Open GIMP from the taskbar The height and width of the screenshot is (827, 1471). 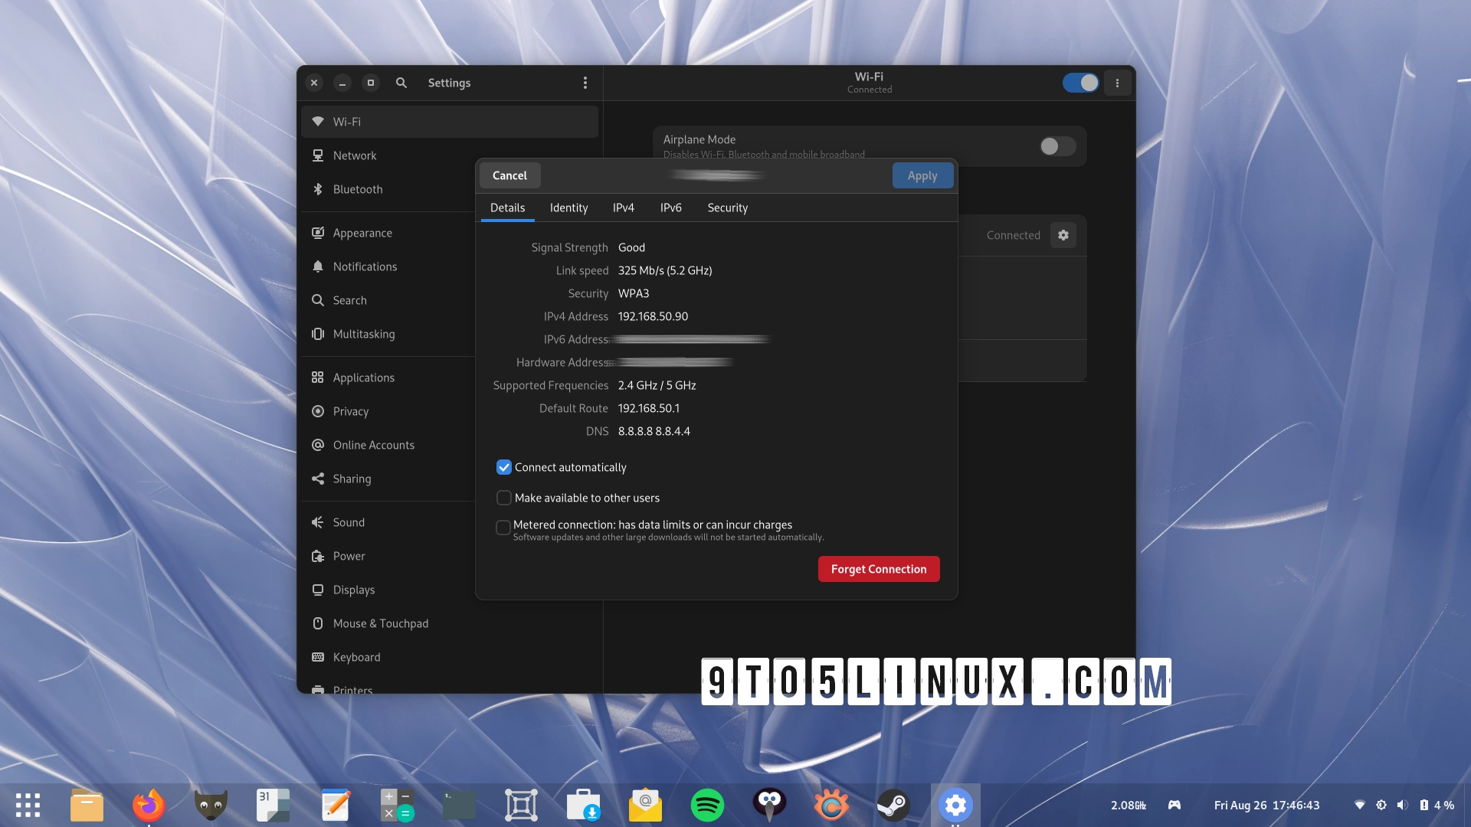211,805
